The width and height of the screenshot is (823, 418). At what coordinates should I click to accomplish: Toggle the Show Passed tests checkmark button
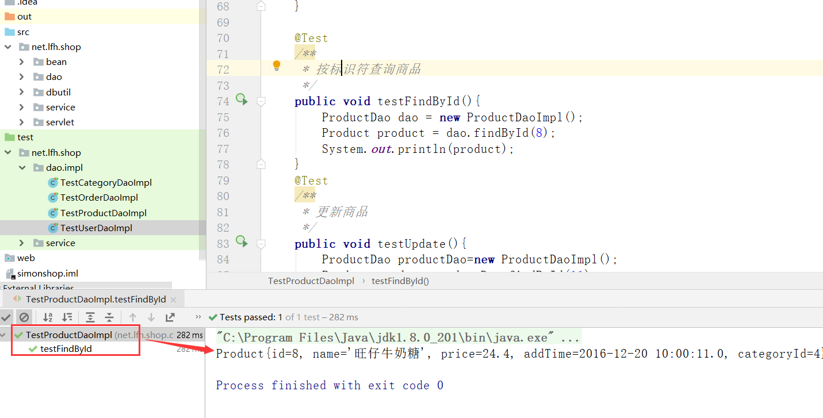point(6,317)
